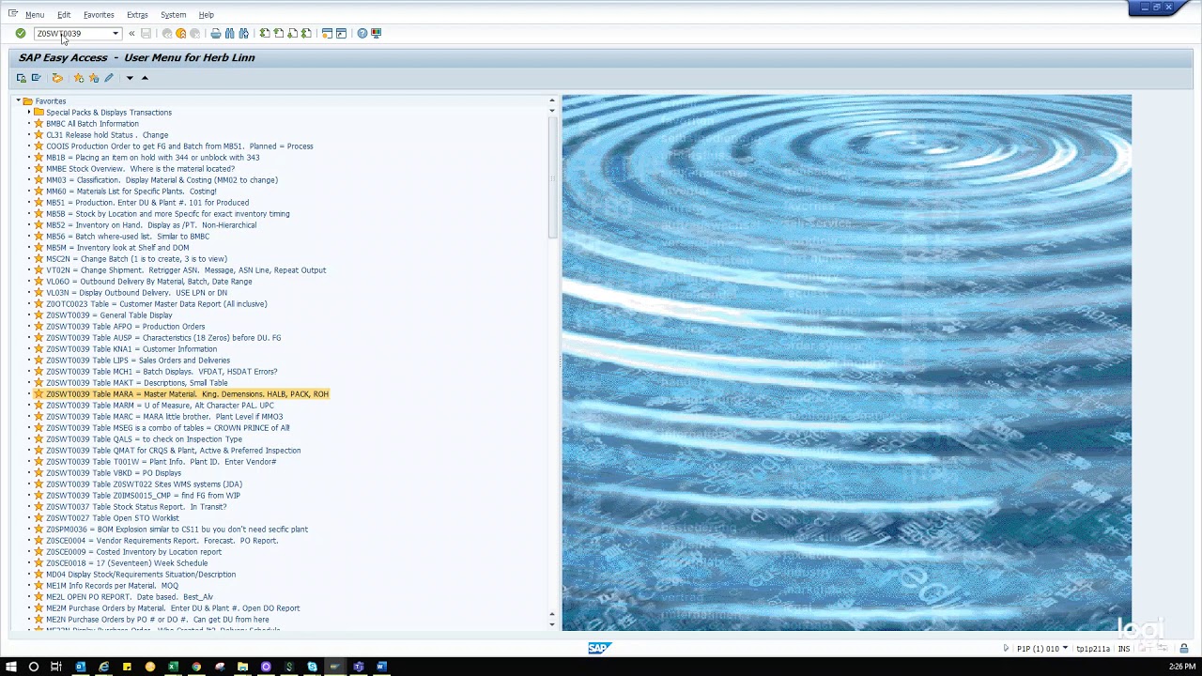The width and height of the screenshot is (1202, 676).
Task: Open the Edit menu
Action: click(x=64, y=15)
